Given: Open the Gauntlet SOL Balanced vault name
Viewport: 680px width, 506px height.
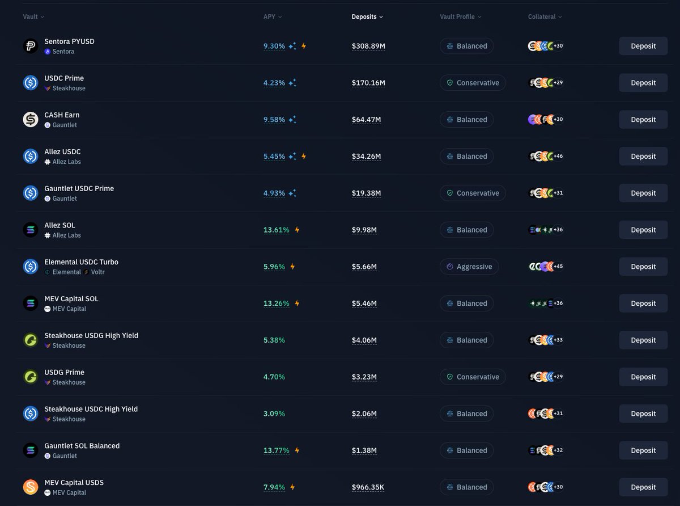Looking at the screenshot, I should pyautogui.click(x=82, y=446).
